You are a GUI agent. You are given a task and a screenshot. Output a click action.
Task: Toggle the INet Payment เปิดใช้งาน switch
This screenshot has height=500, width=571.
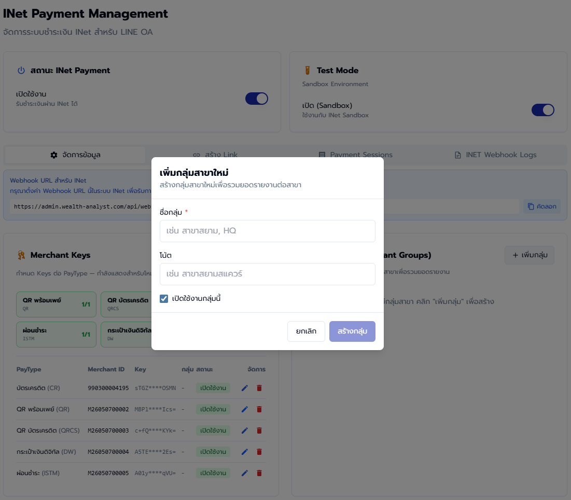(257, 99)
